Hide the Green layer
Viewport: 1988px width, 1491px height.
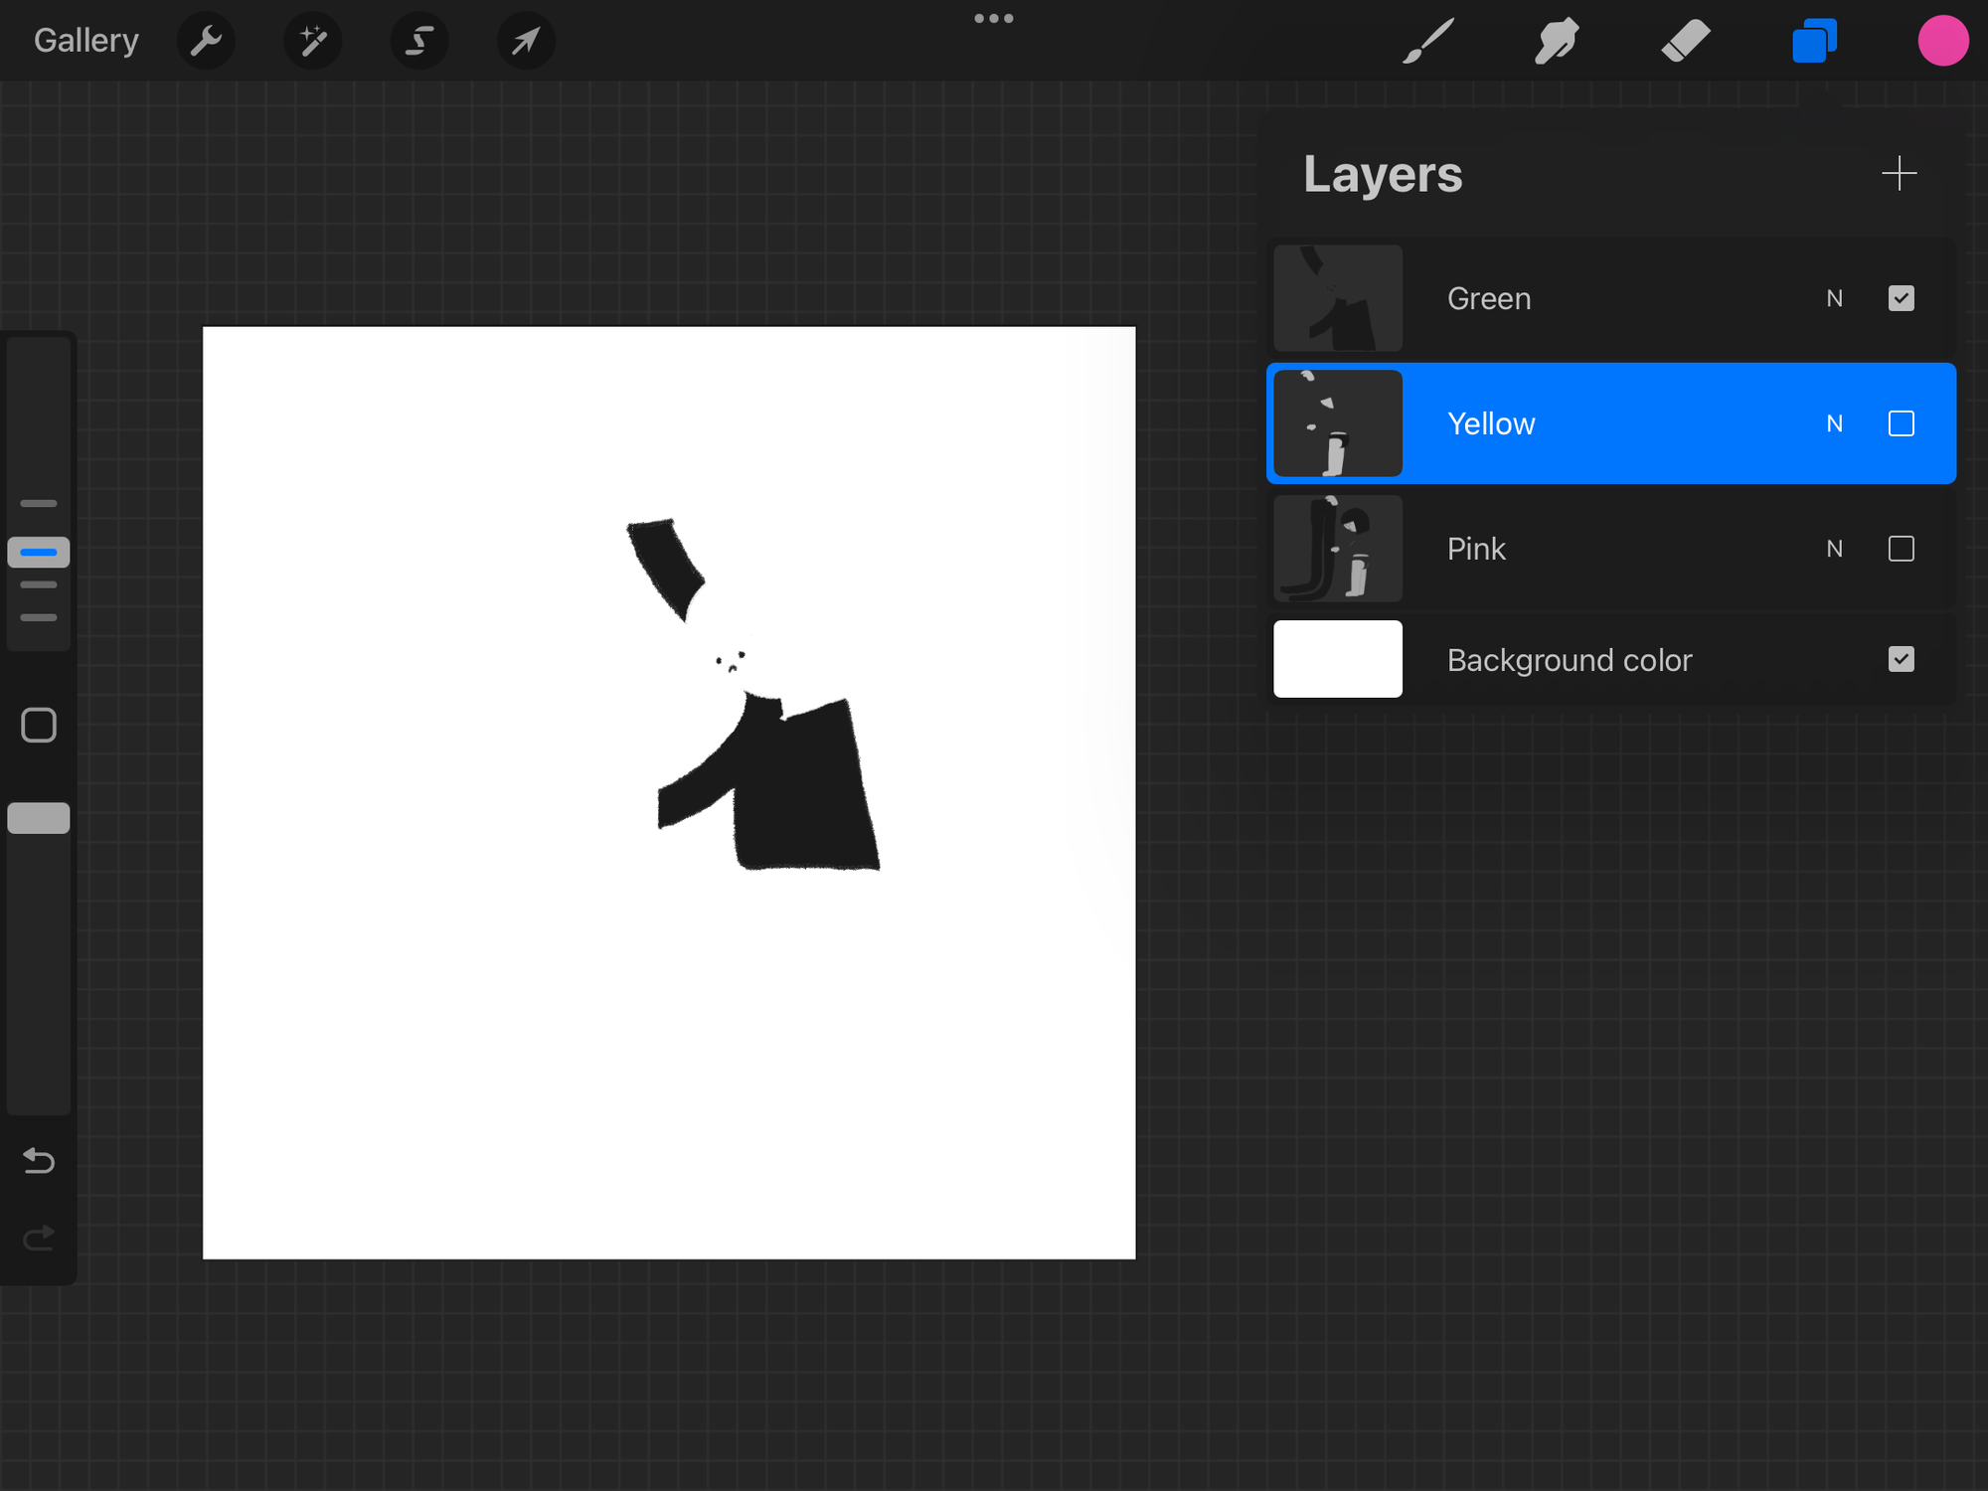coord(1901,298)
